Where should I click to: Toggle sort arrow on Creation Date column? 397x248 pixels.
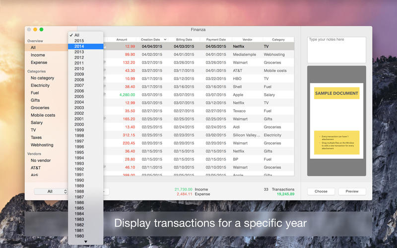165,40
